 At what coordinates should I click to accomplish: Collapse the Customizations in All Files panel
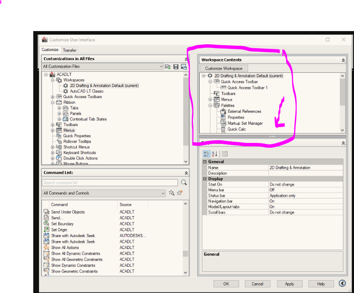(x=186, y=59)
